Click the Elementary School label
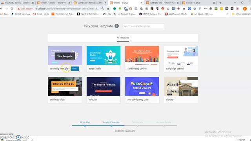251x141 pixels. tap(137, 69)
